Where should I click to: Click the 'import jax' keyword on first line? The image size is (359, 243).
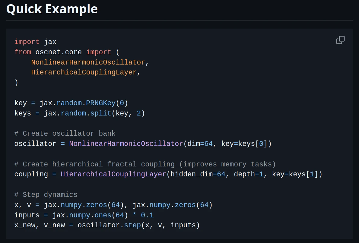pyautogui.click(x=27, y=42)
